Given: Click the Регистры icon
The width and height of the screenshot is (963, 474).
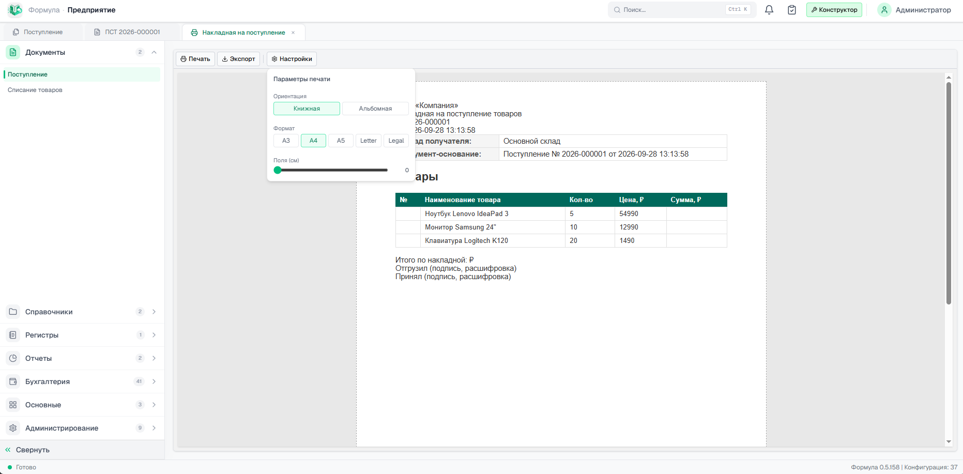Looking at the screenshot, I should 13,335.
